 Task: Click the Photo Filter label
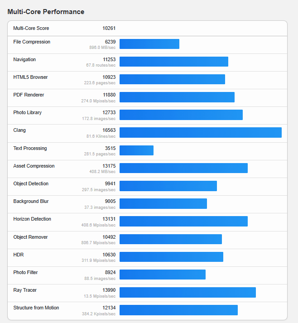point(25,272)
